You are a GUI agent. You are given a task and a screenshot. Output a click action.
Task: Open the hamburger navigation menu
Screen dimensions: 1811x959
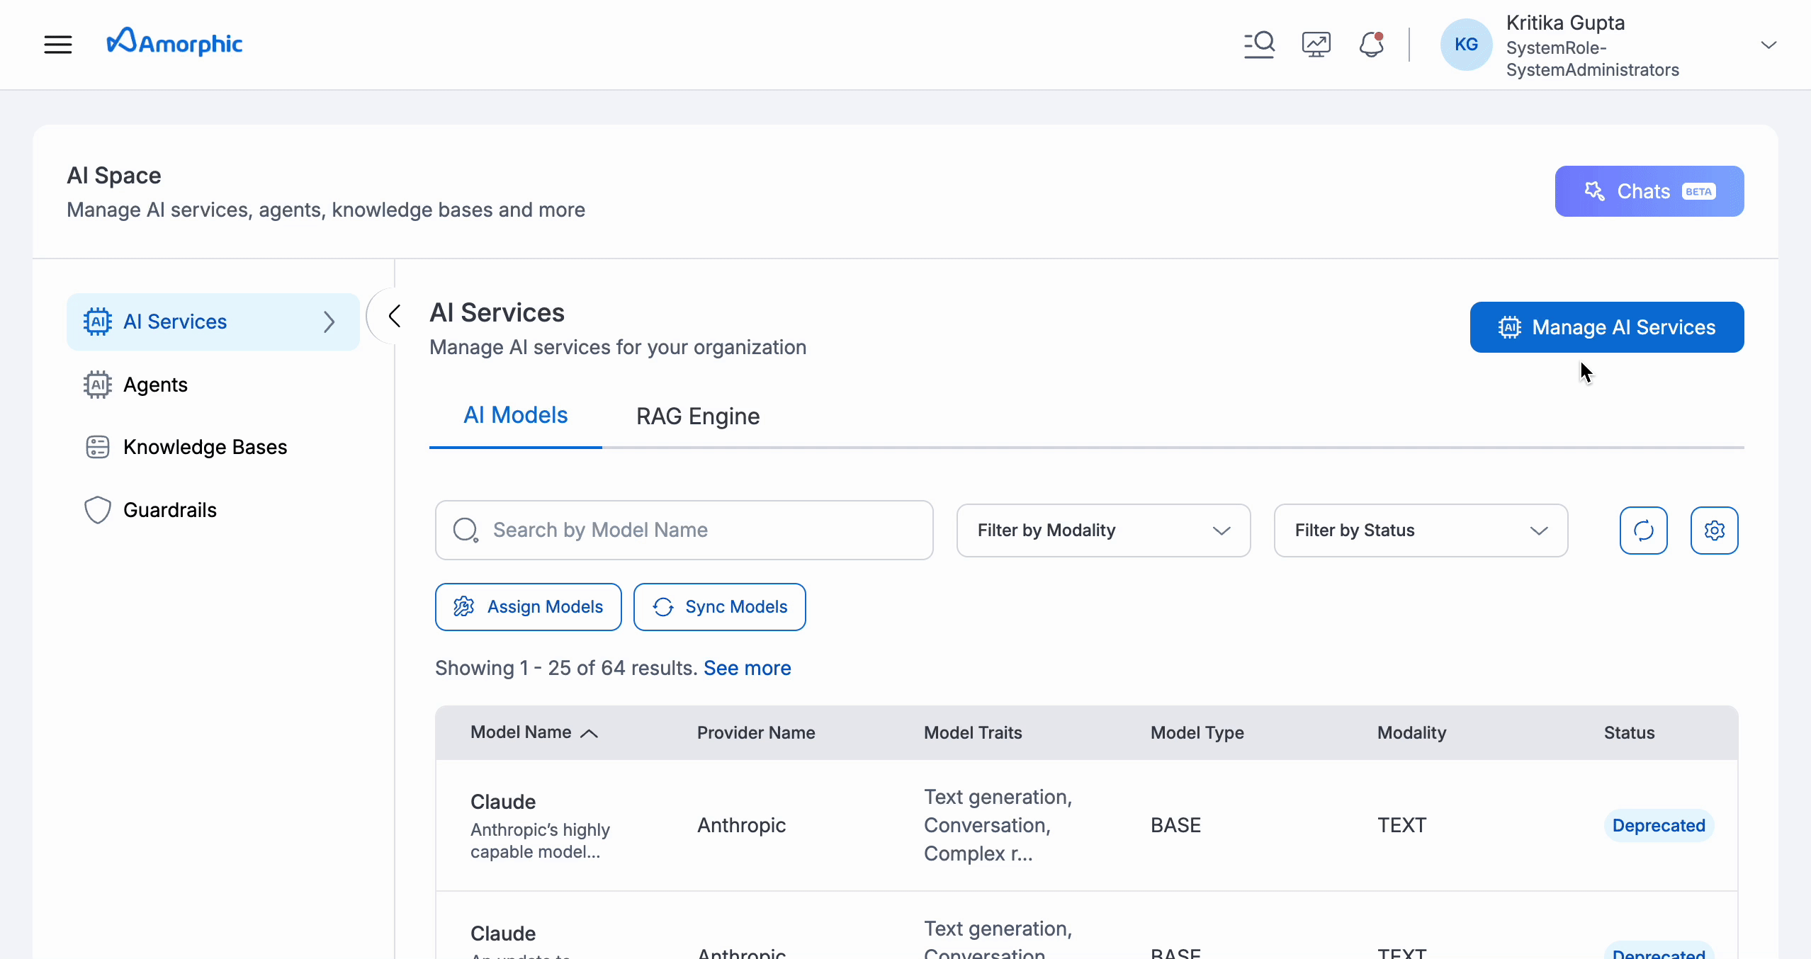58,44
